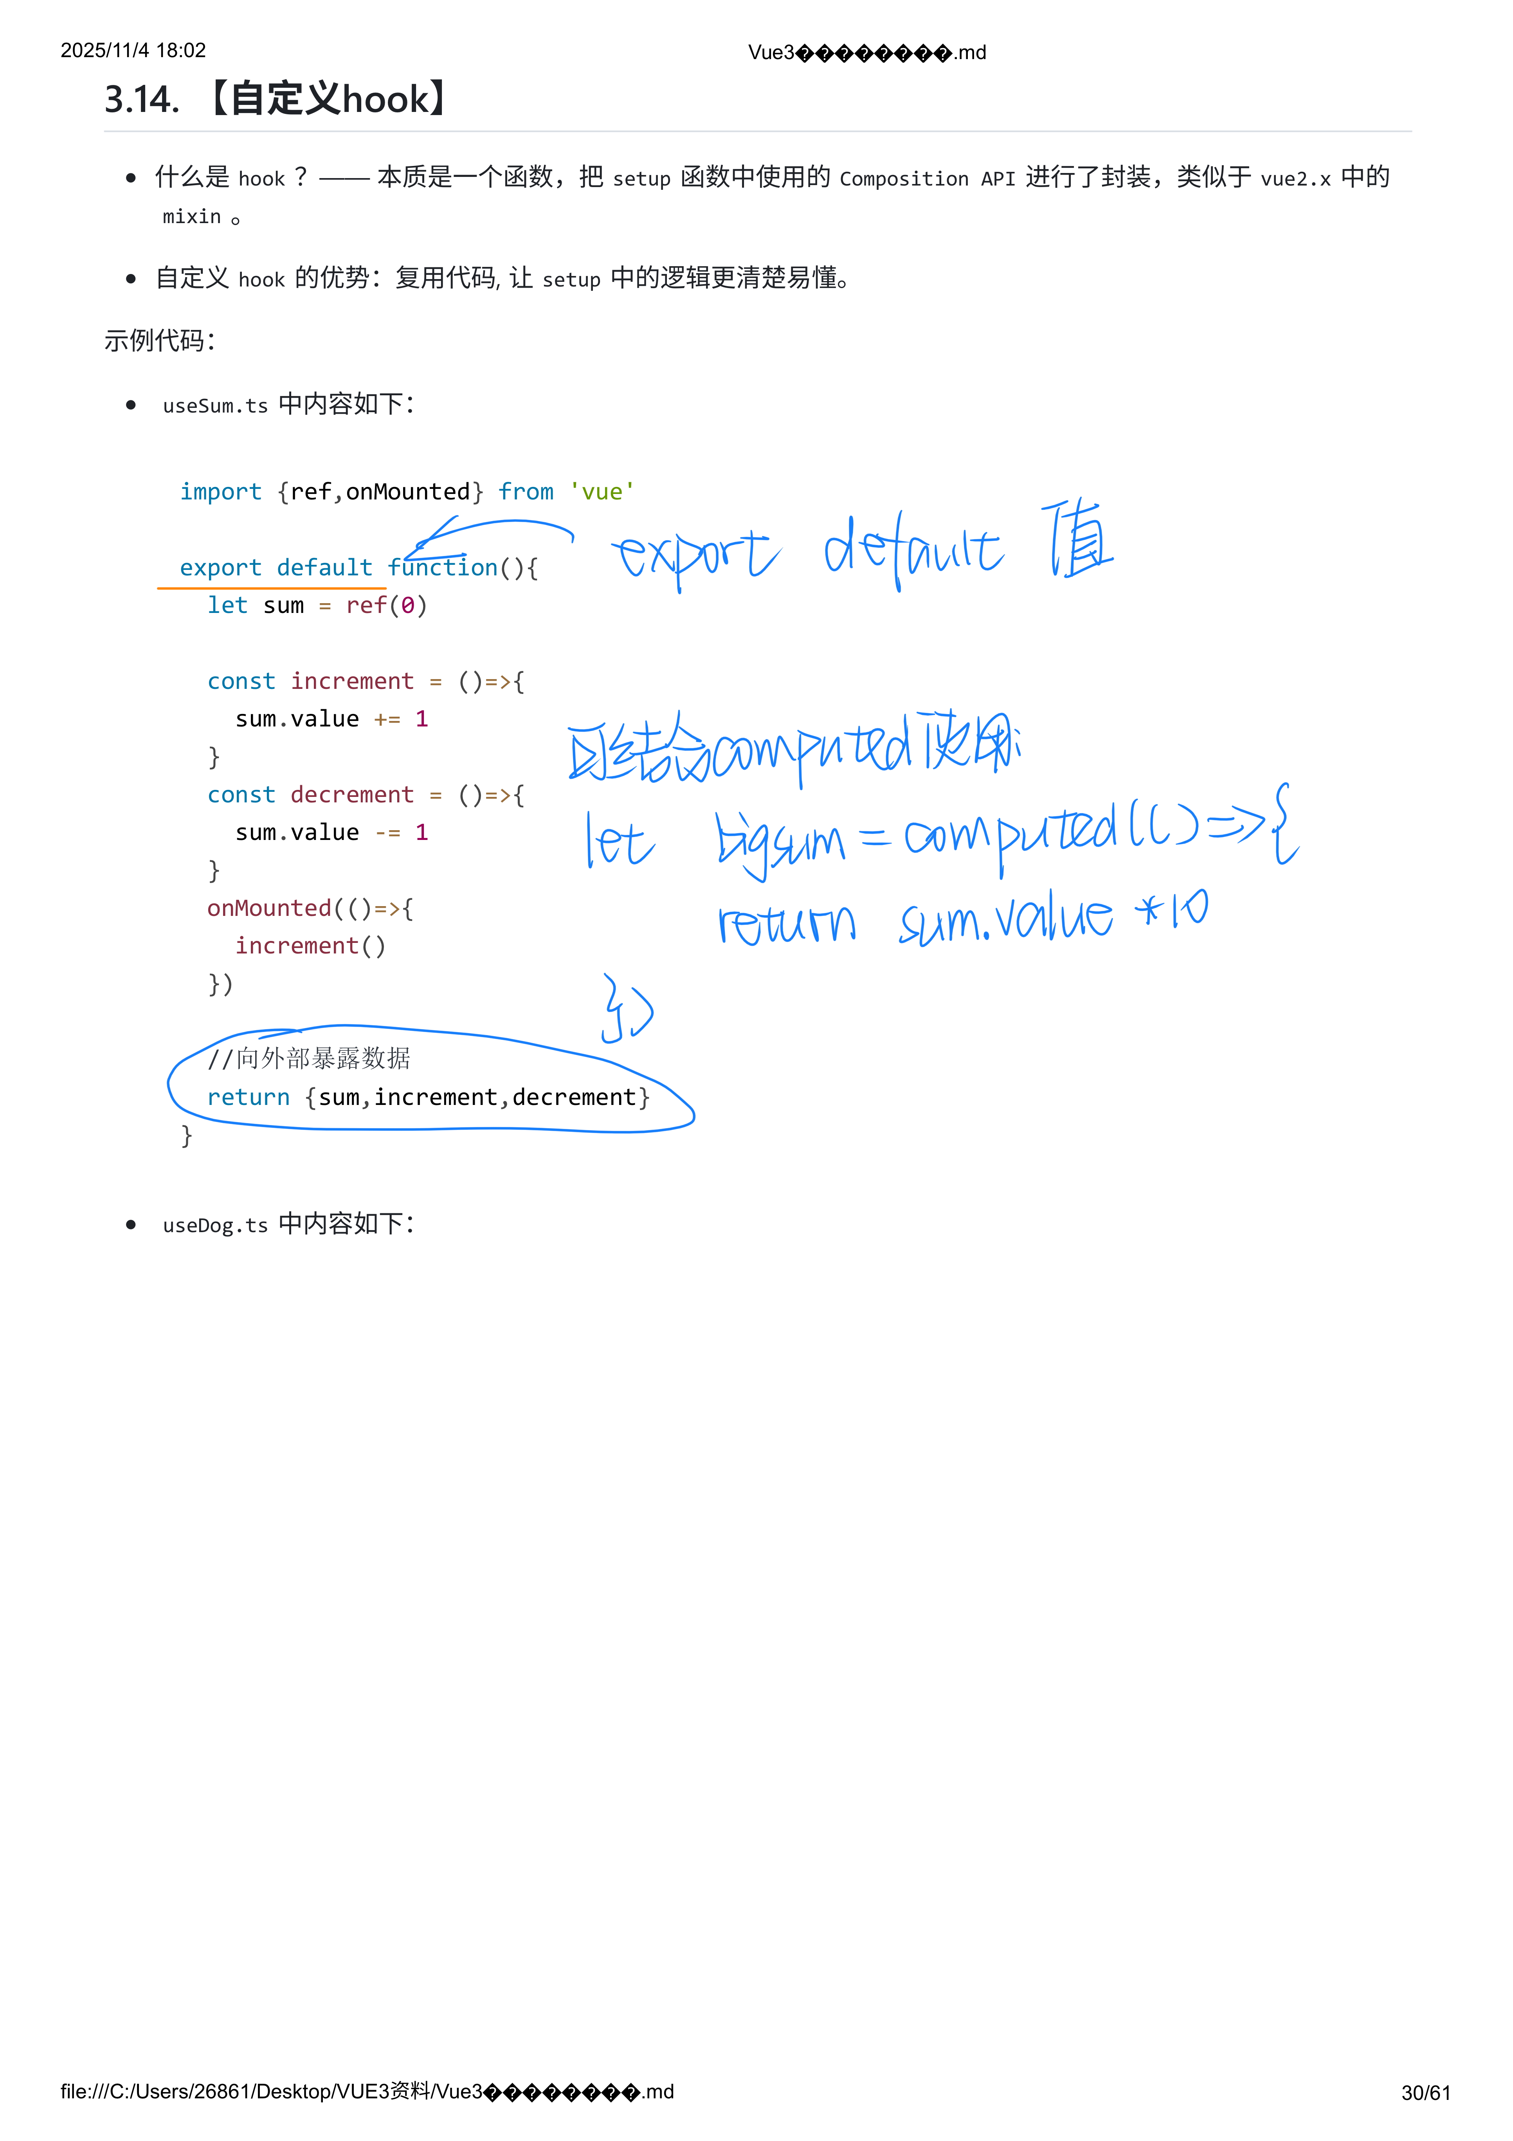Click the useDog.ts bullet item
Image resolution: width=1513 pixels, height=2141 pixels.
click(288, 1224)
